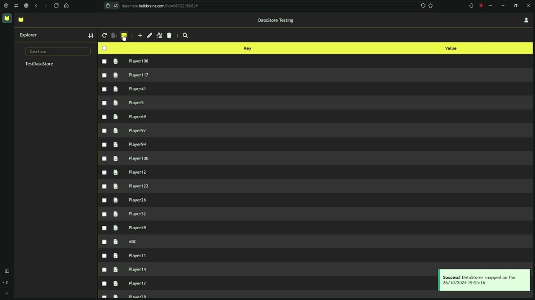Focus the DataStore filter input field

point(58,52)
